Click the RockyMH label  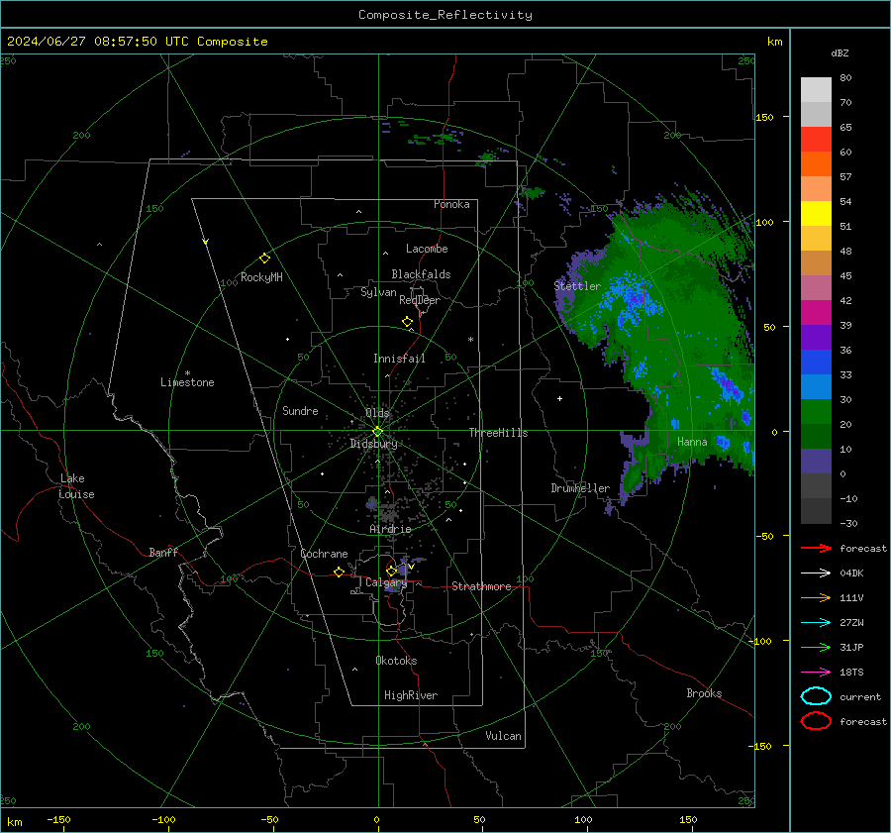tap(261, 277)
